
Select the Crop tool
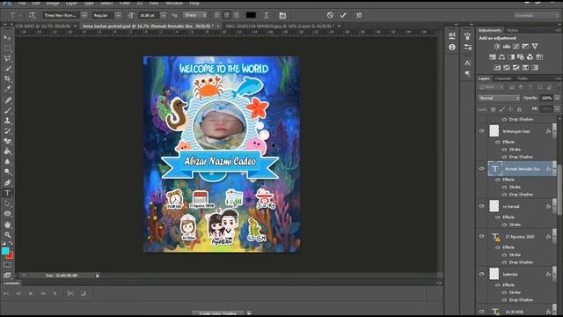[x=7, y=78]
